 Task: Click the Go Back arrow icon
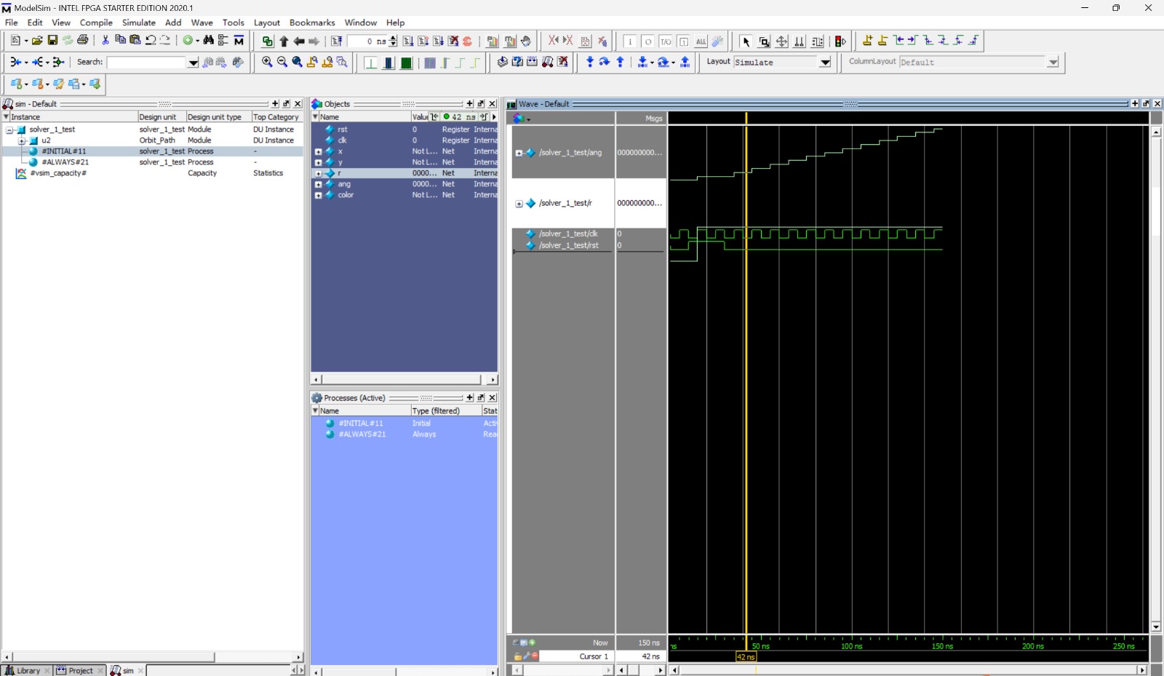point(299,41)
